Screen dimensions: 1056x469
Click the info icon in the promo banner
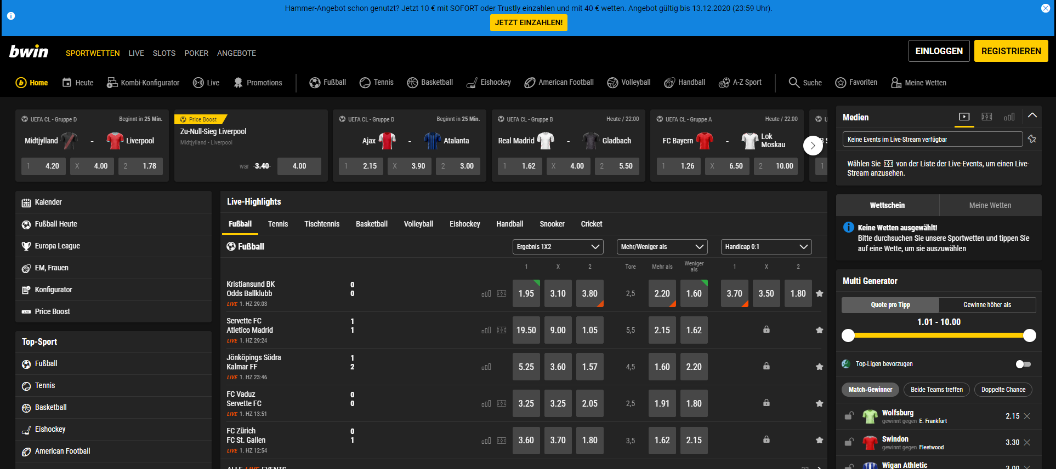pos(11,16)
